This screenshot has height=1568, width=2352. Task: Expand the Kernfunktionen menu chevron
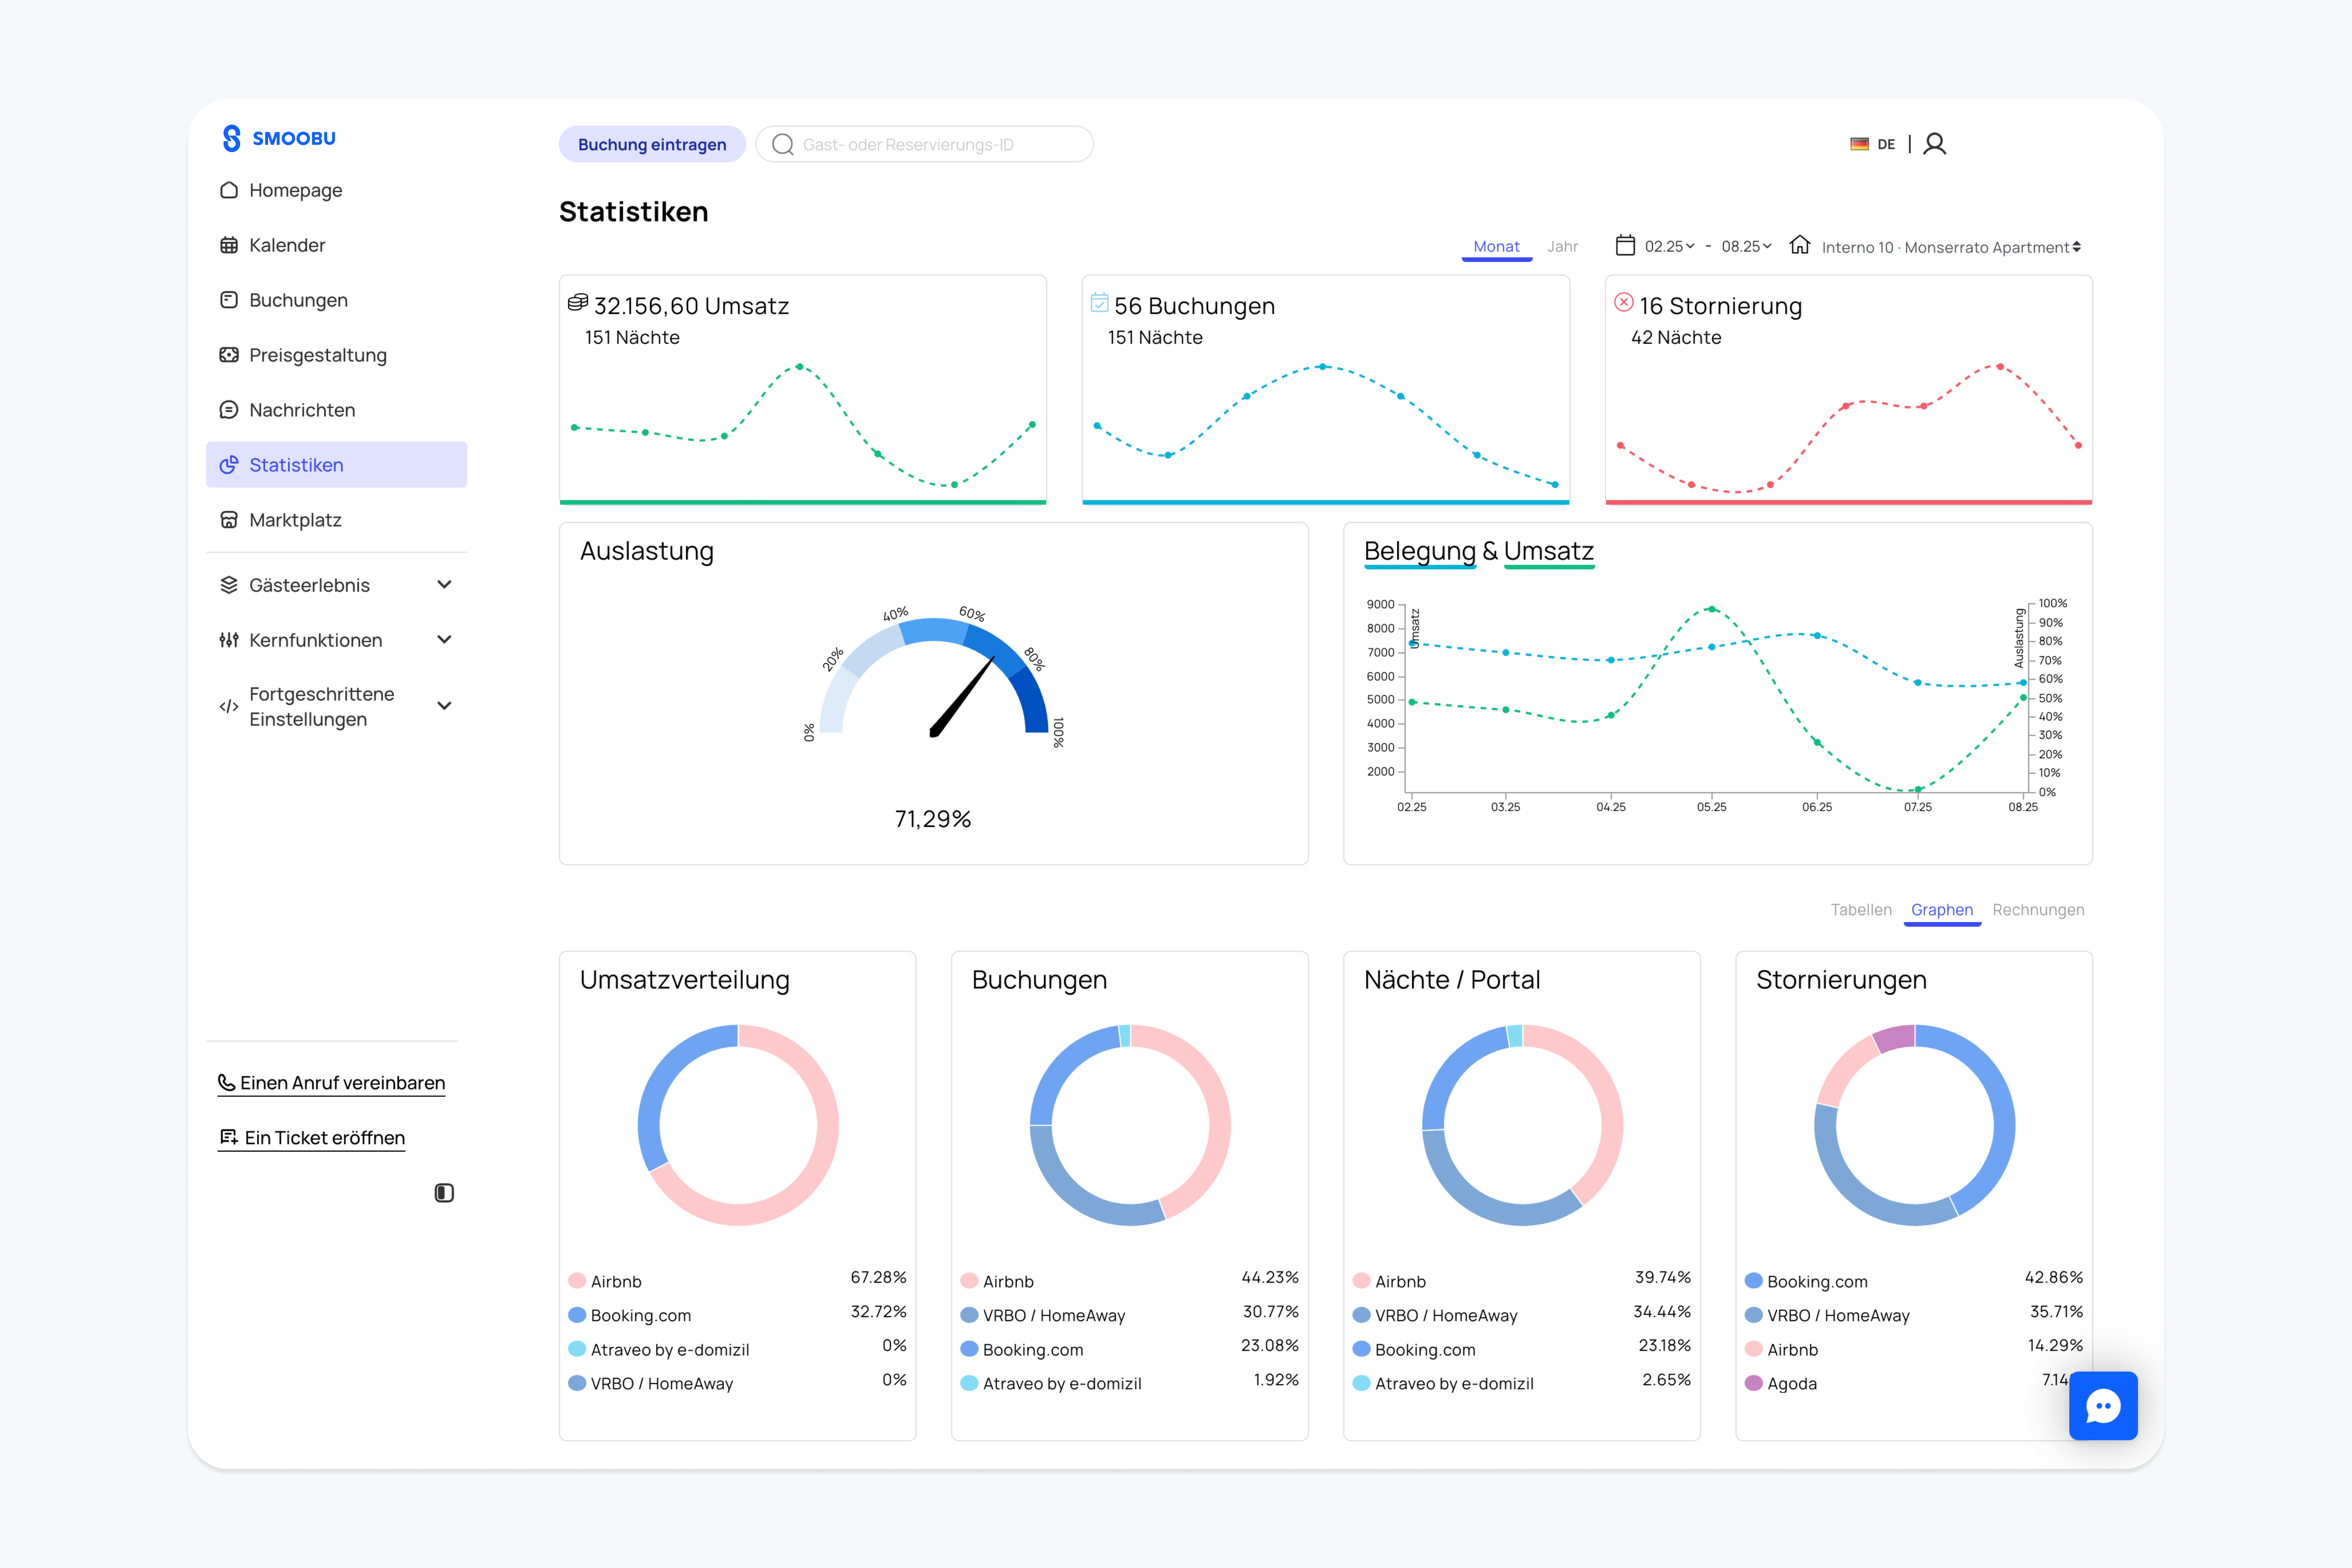[444, 640]
